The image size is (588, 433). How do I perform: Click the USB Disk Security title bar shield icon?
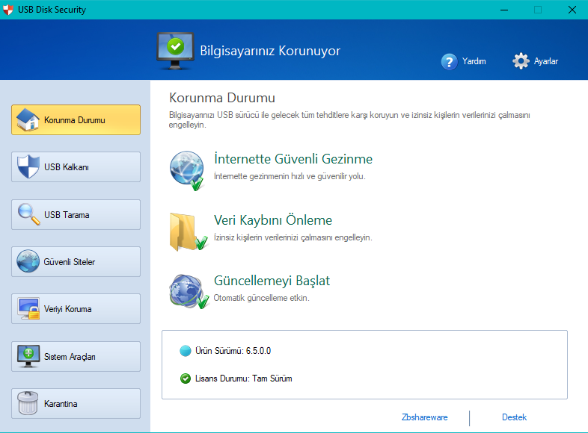[10, 10]
